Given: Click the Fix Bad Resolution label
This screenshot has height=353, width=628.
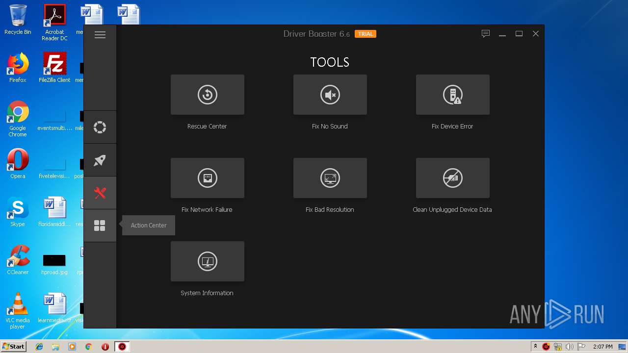Looking at the screenshot, I should 330,210.
